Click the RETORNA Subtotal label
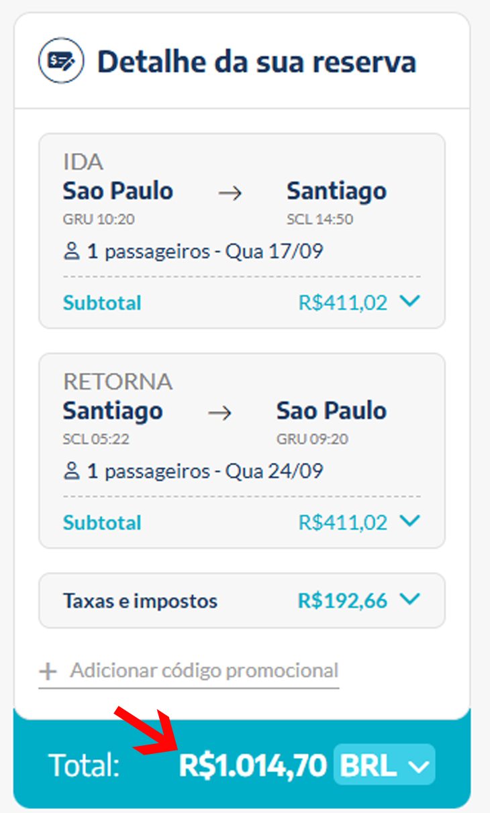This screenshot has height=813, width=490. coord(102,523)
